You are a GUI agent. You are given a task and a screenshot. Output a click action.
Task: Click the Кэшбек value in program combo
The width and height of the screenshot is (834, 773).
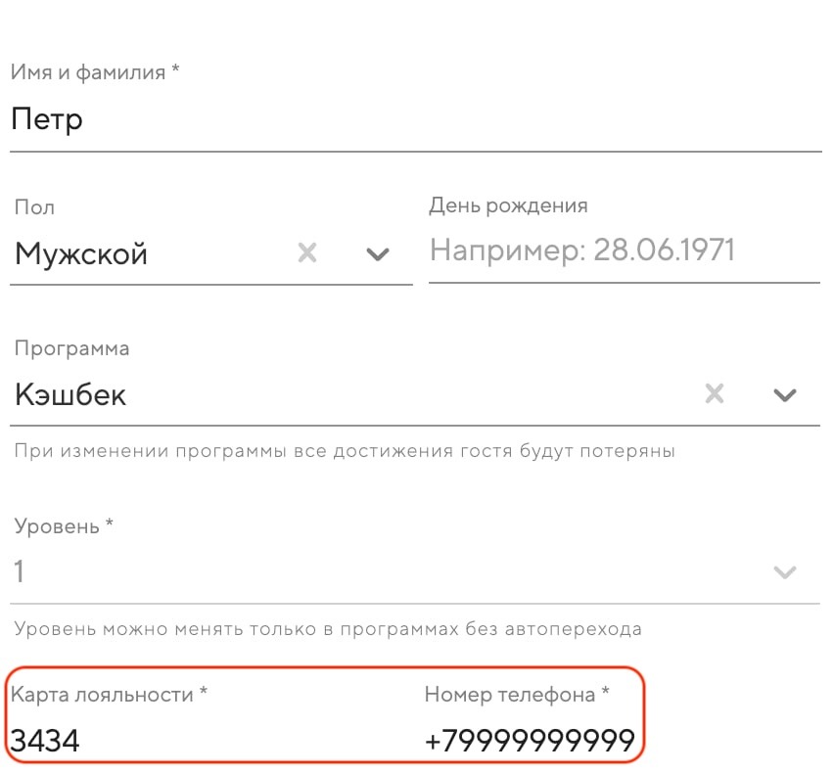point(70,395)
